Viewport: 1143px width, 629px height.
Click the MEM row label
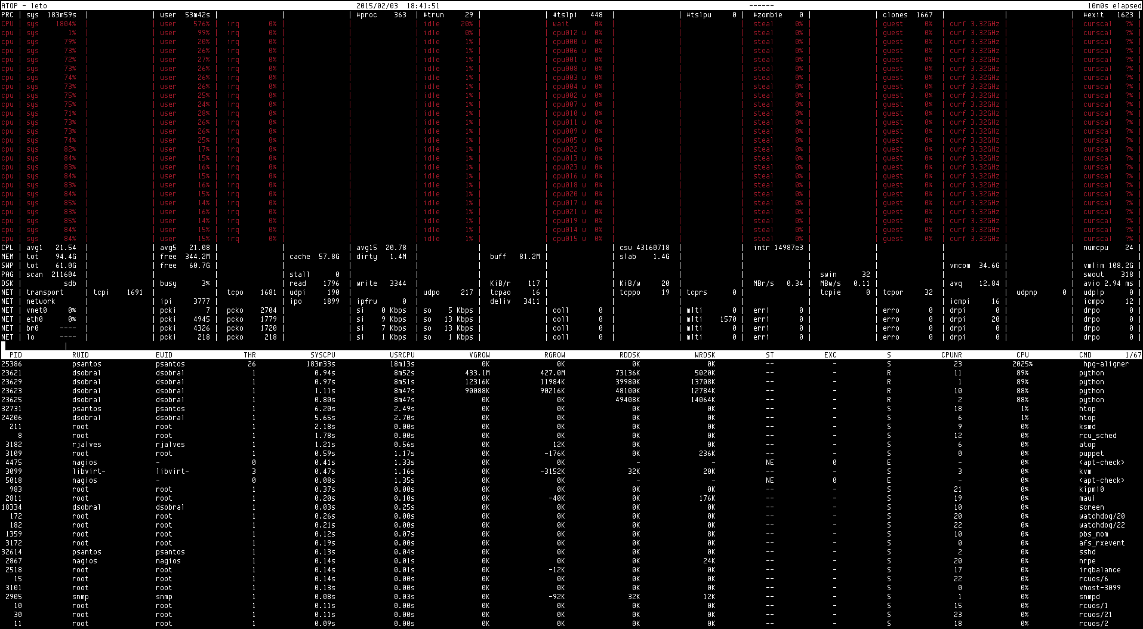(7, 257)
